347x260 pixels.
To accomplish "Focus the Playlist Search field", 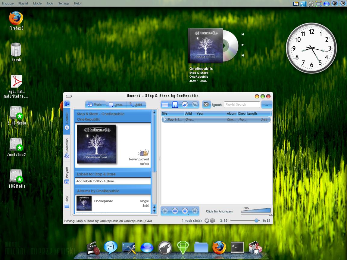I will [242, 105].
